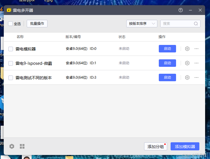Click the 添加模拟器 button

(x=185, y=146)
